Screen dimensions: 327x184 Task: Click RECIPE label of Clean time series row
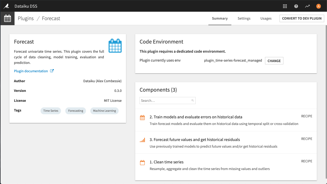(x=307, y=161)
